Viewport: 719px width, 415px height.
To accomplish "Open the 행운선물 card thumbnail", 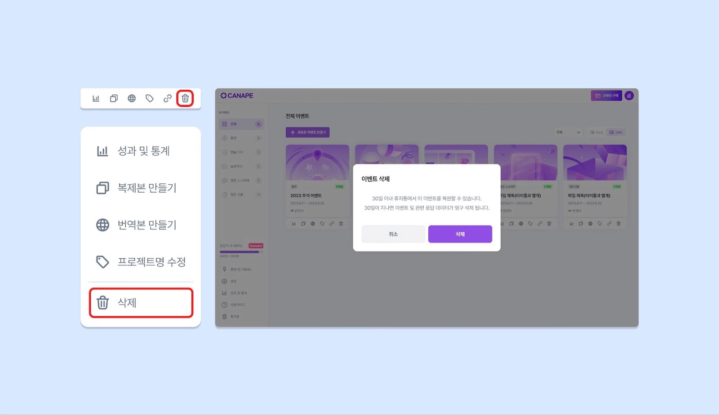I will [595, 163].
